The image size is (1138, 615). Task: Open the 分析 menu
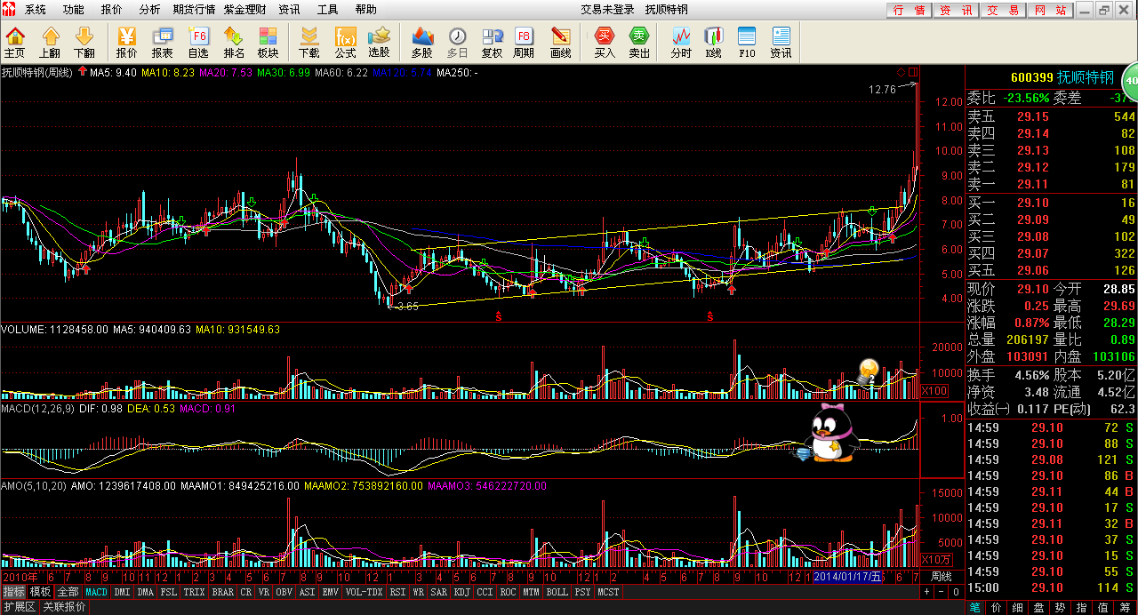coord(149,10)
